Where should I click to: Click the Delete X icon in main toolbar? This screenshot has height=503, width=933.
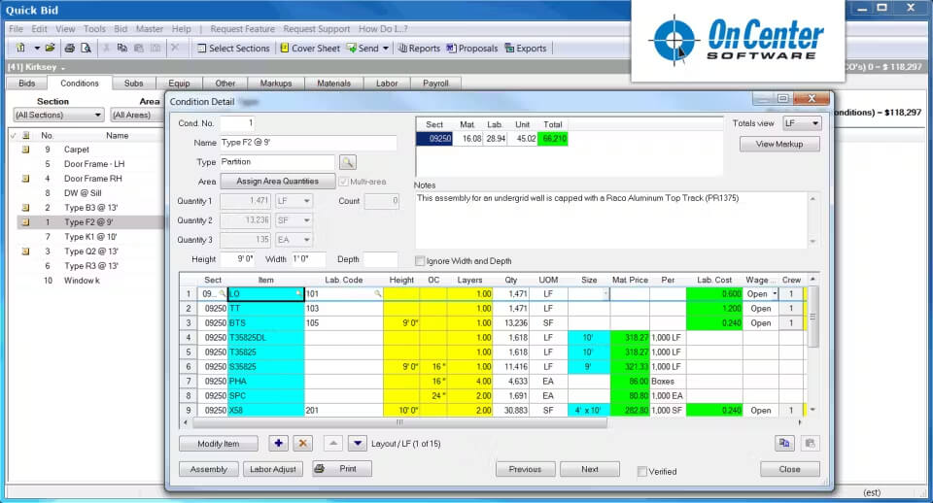coord(175,48)
